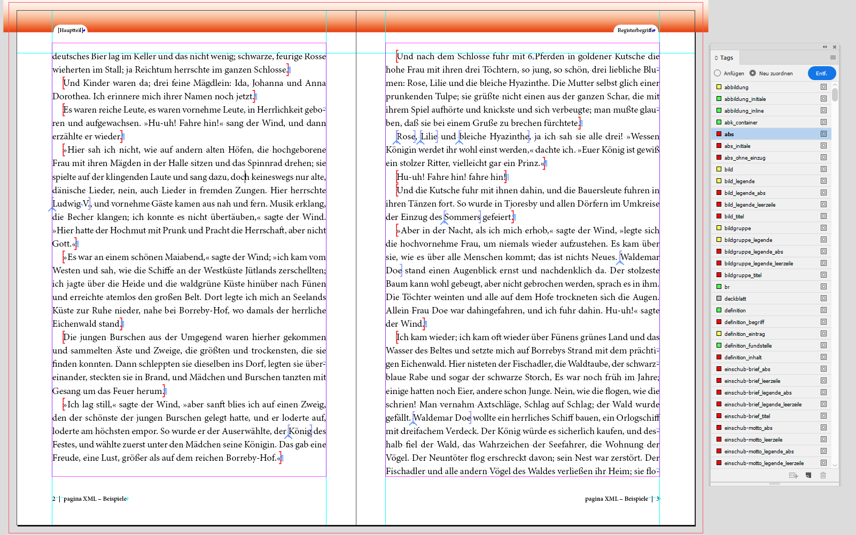Click the icon right of abs_initiale row

click(823, 146)
